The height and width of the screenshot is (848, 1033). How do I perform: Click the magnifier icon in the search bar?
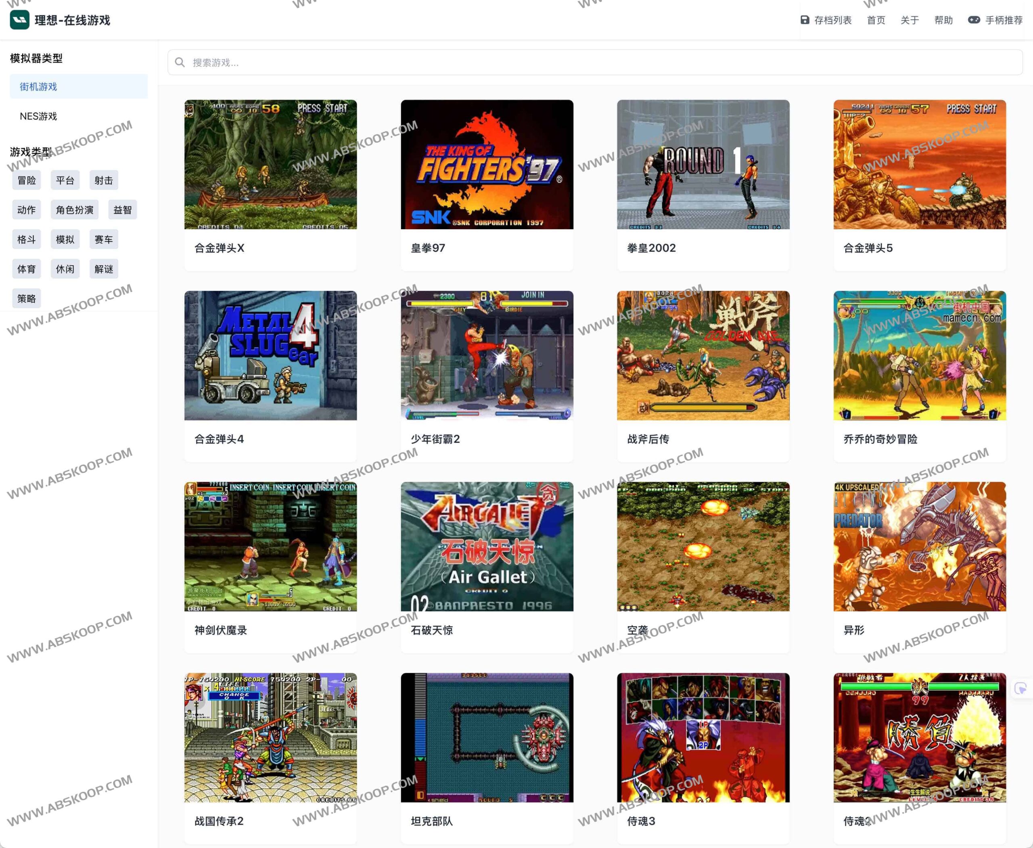pyautogui.click(x=180, y=63)
